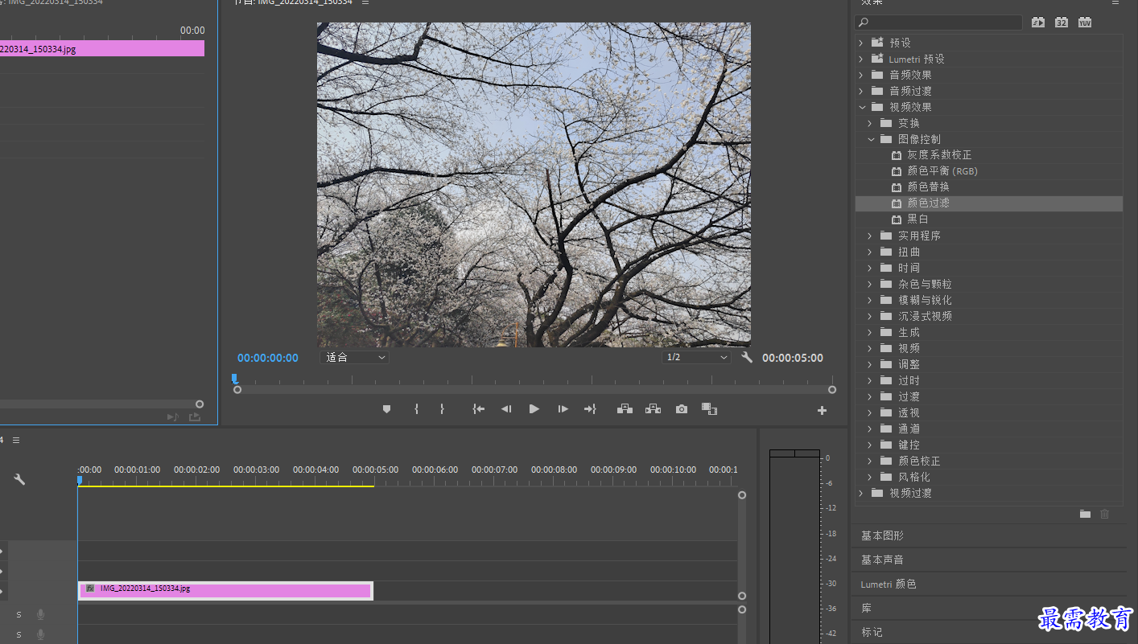Expand the 颜色校正 folder
The height and width of the screenshot is (644, 1138).
pyautogui.click(x=869, y=461)
